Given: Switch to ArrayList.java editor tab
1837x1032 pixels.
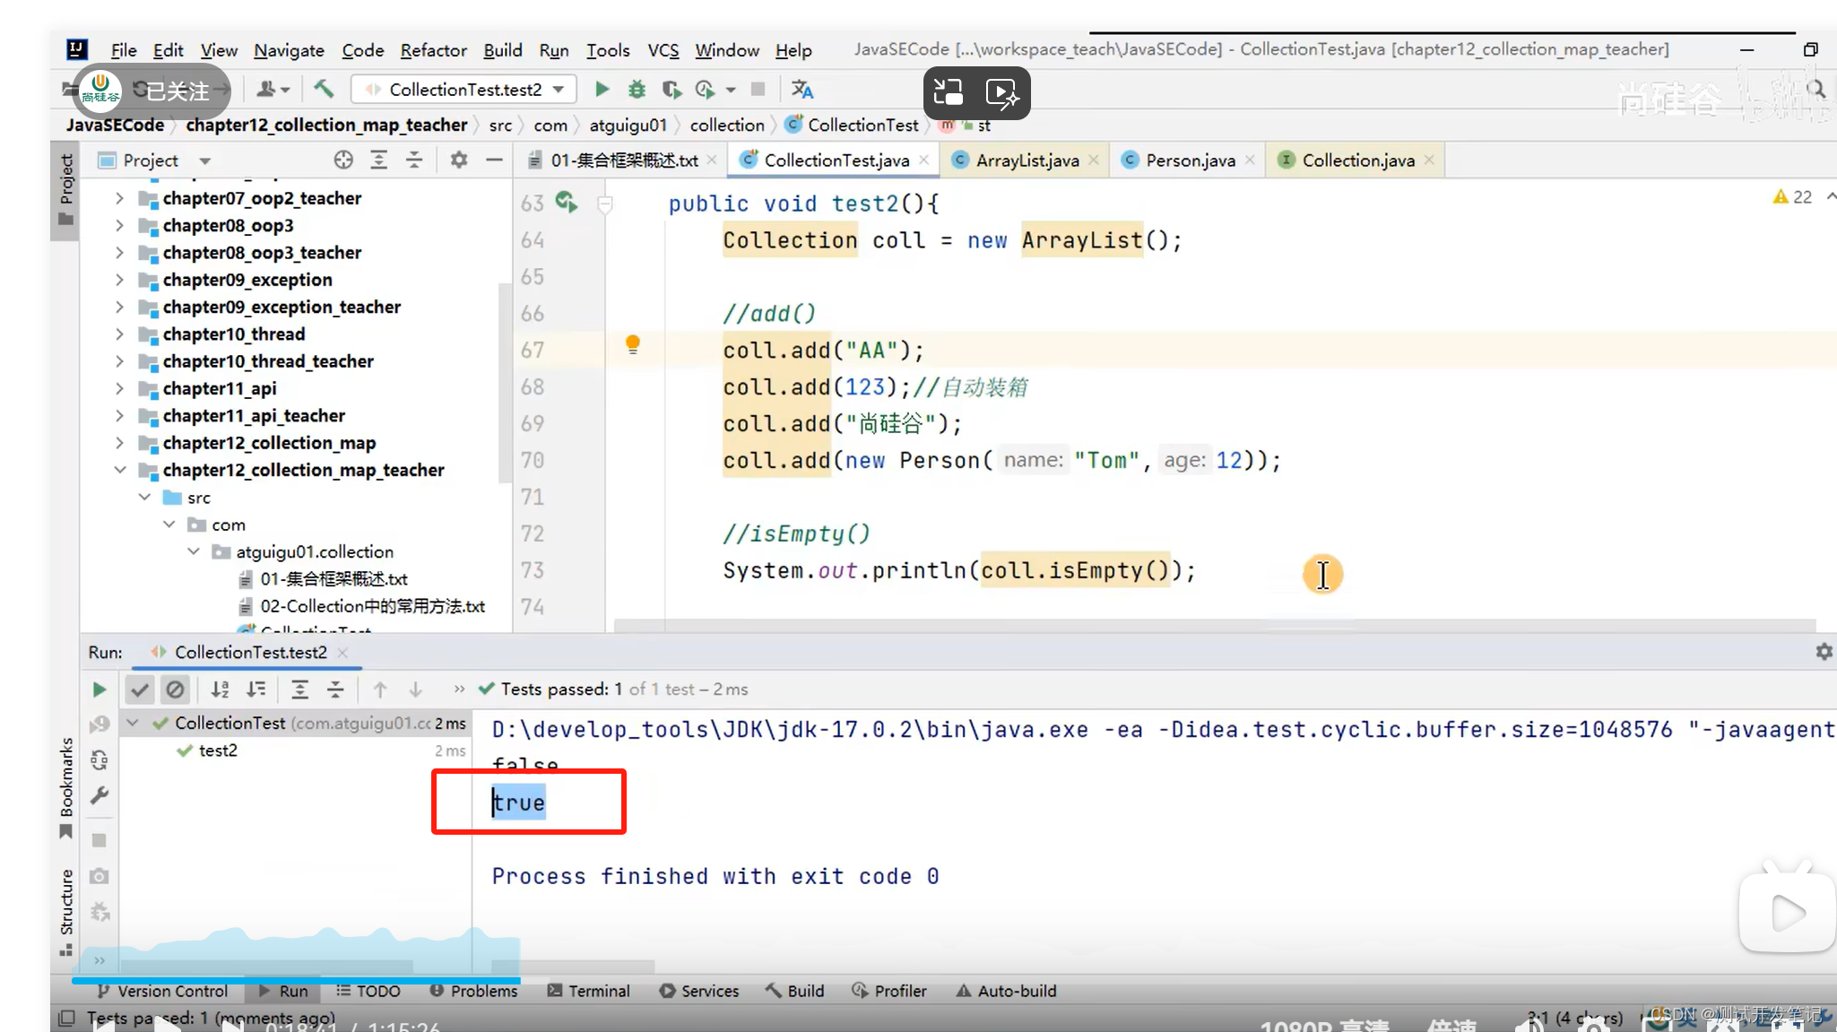Looking at the screenshot, I should [1027, 160].
